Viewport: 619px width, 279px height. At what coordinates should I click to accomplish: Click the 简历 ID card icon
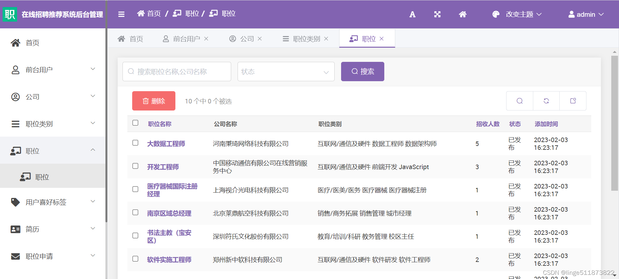pos(15,229)
